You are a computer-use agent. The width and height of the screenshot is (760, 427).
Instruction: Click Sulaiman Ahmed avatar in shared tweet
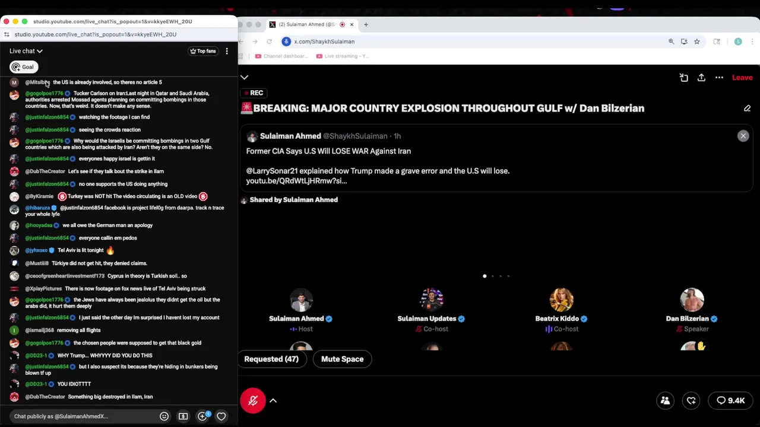(252, 136)
